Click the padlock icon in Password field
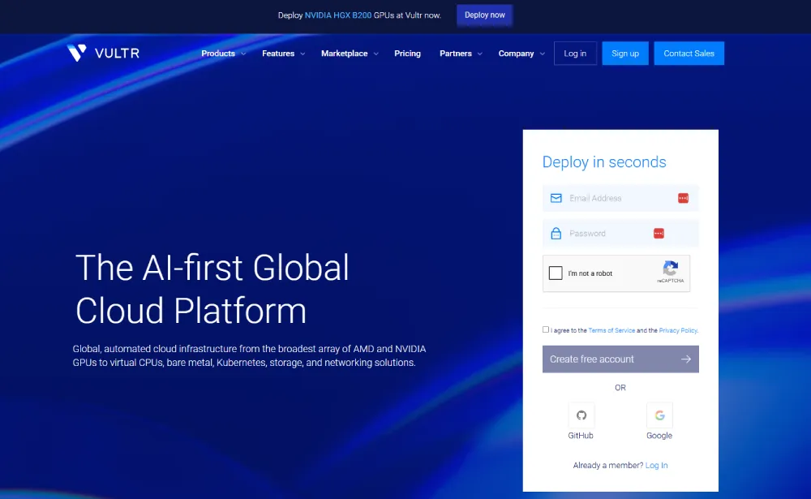 pos(556,234)
